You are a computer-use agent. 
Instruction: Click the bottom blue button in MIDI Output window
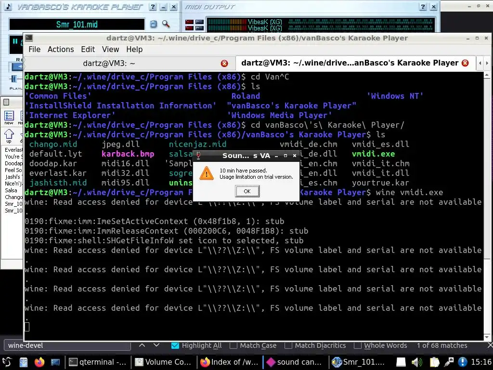coord(199,28)
